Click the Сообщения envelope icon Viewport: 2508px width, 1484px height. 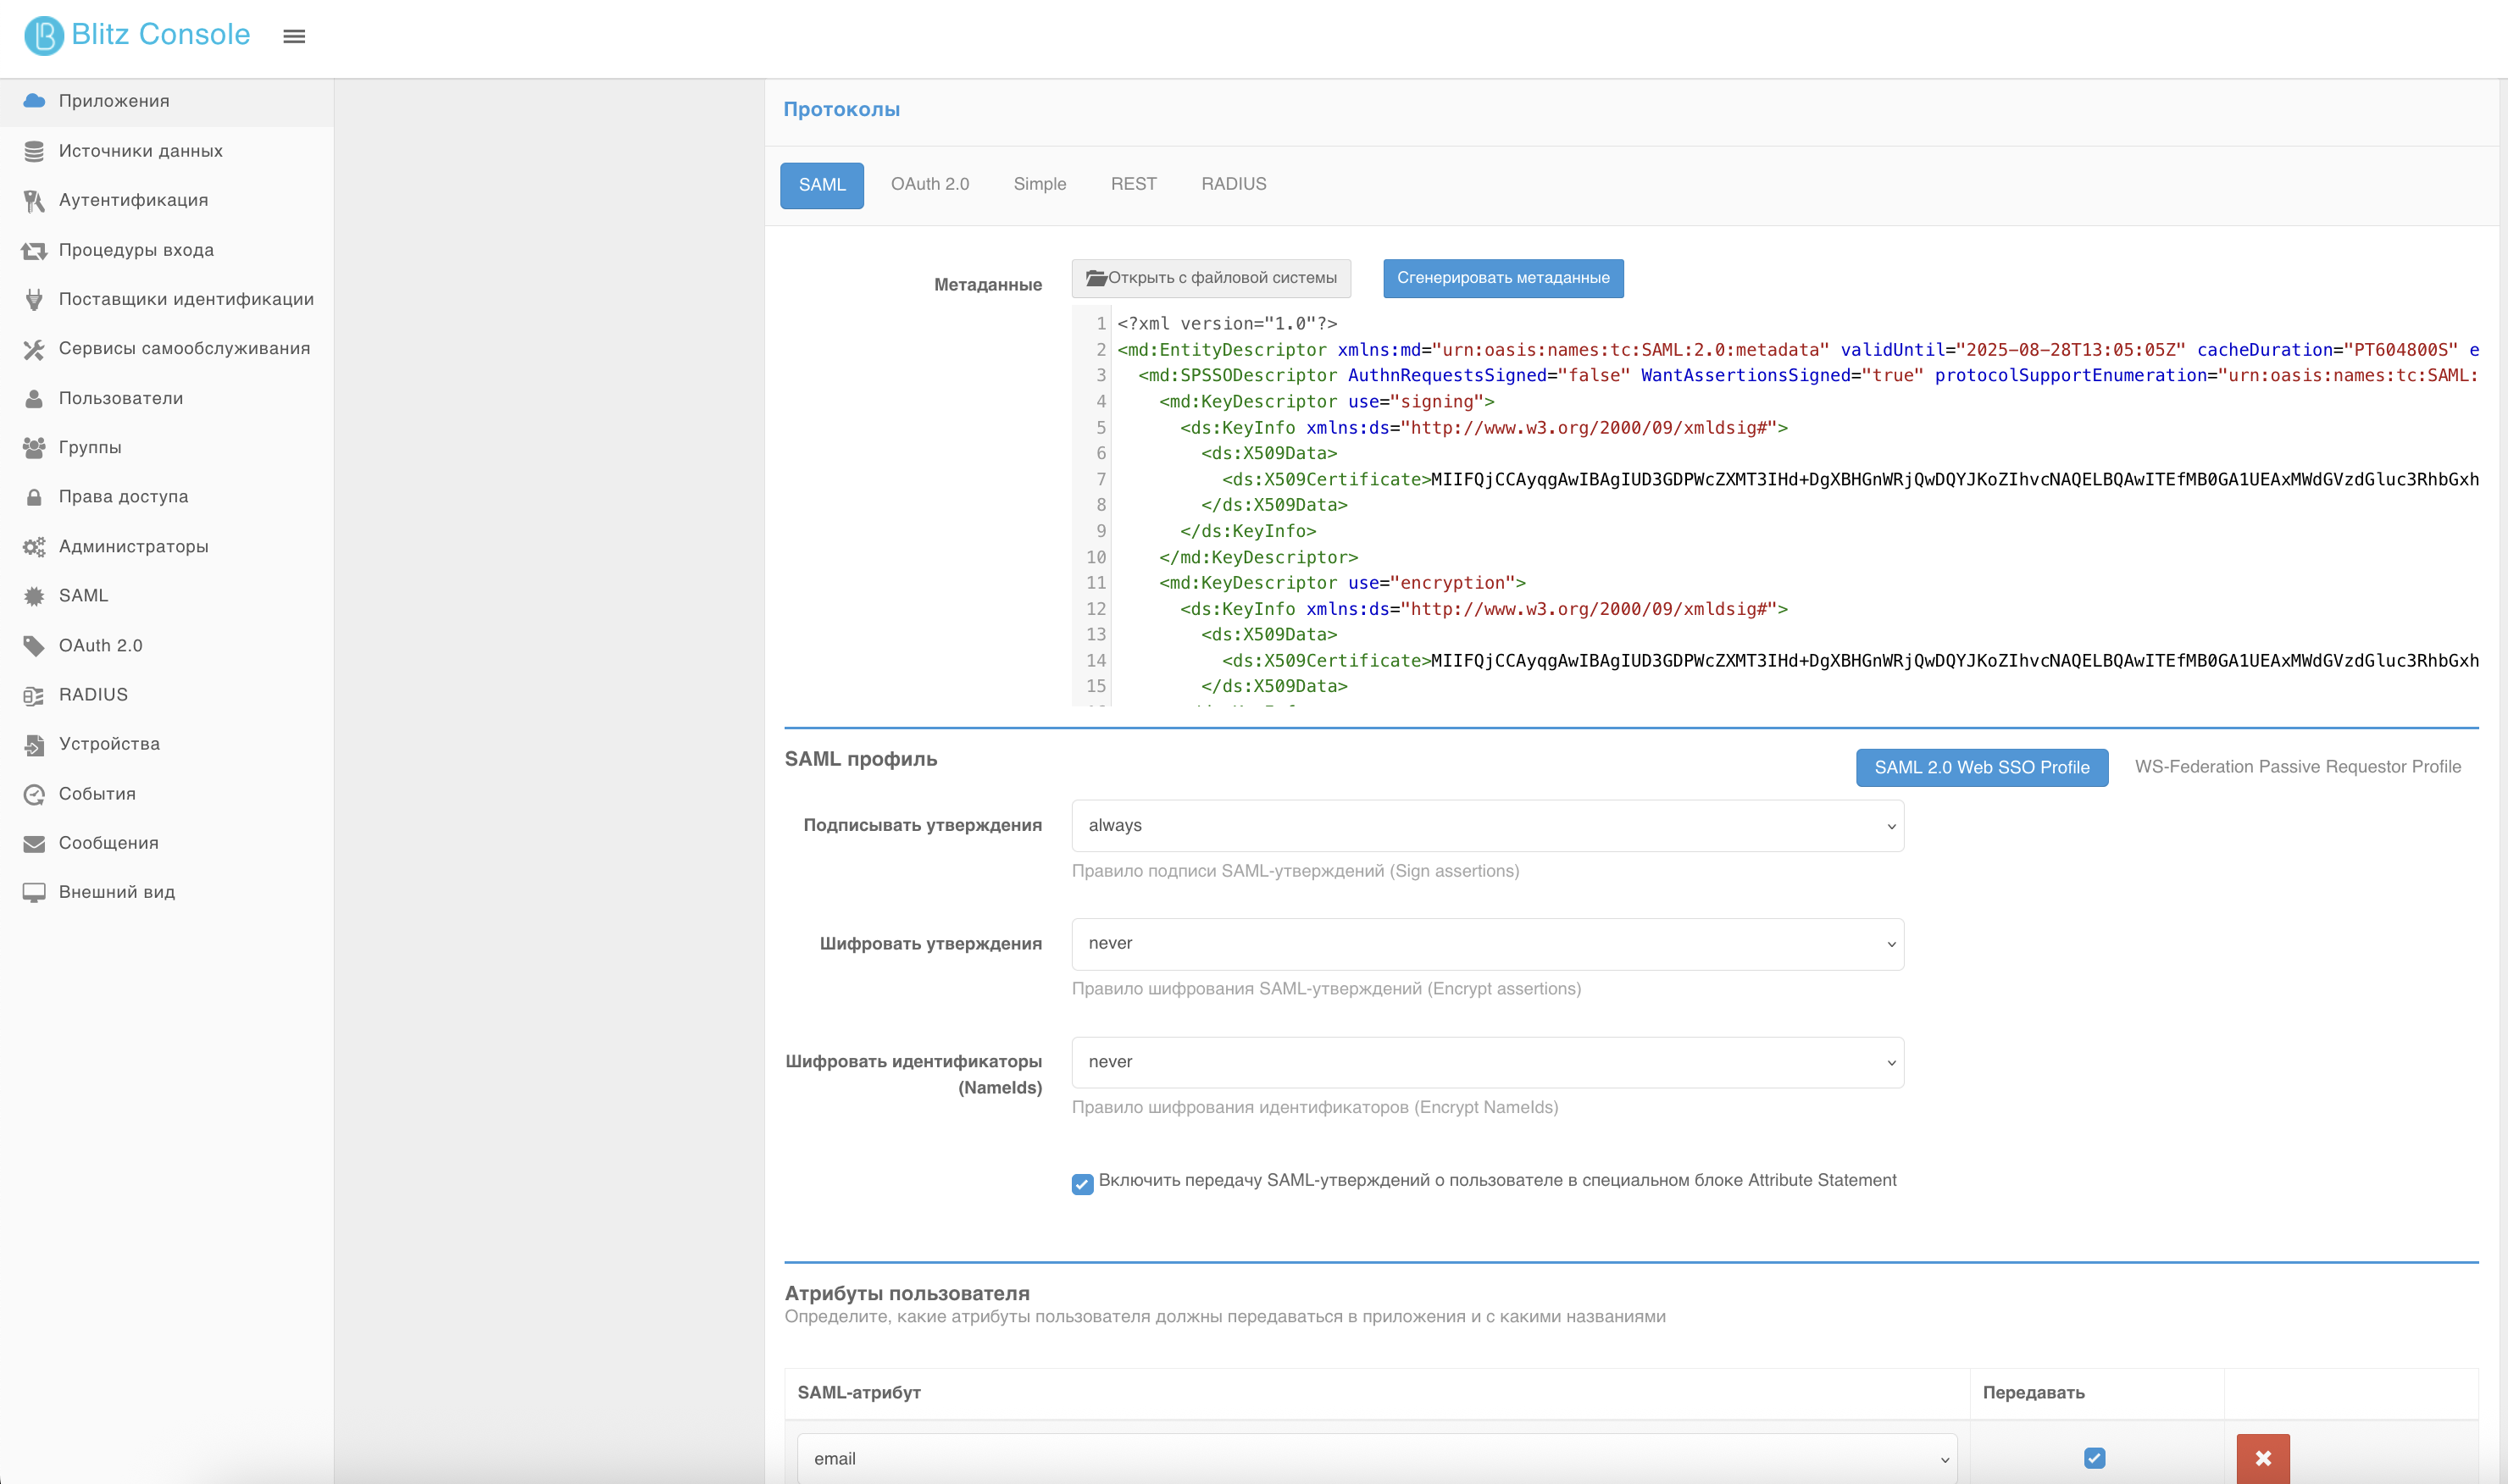tap(34, 844)
